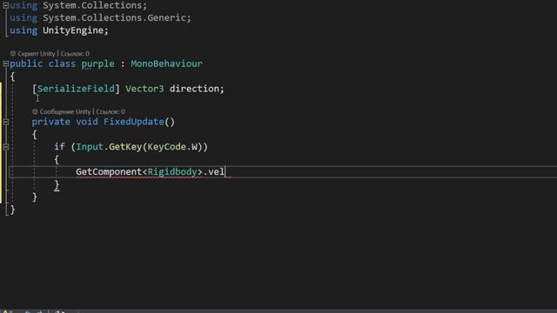
Task: Place cursor after .vel
Action: coord(225,172)
